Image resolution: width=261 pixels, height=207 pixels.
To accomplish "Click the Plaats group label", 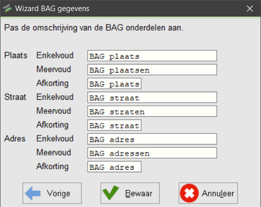I will point(16,55).
